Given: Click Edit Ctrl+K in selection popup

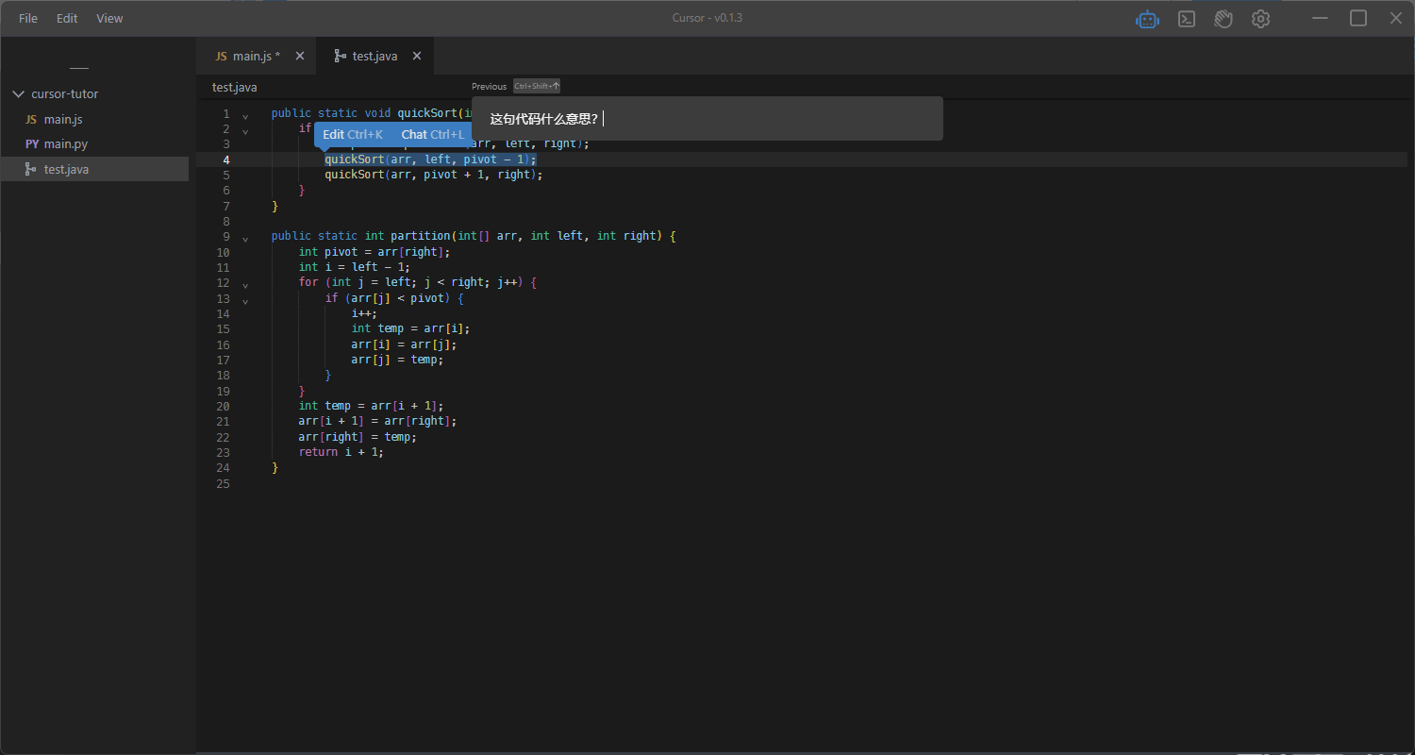Looking at the screenshot, I should [353, 135].
